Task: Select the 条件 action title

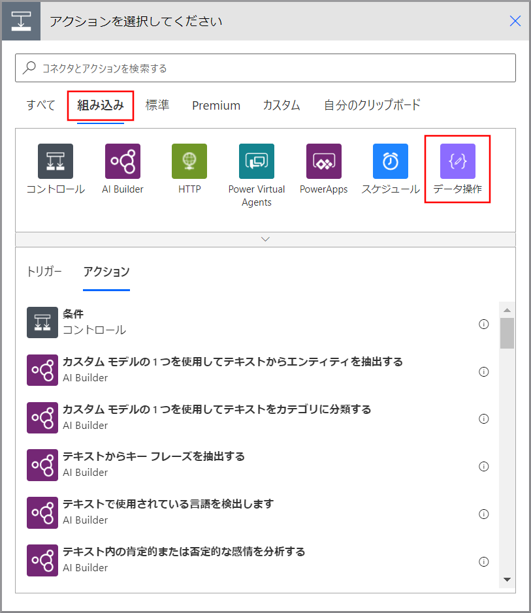Action: pyautogui.click(x=73, y=314)
